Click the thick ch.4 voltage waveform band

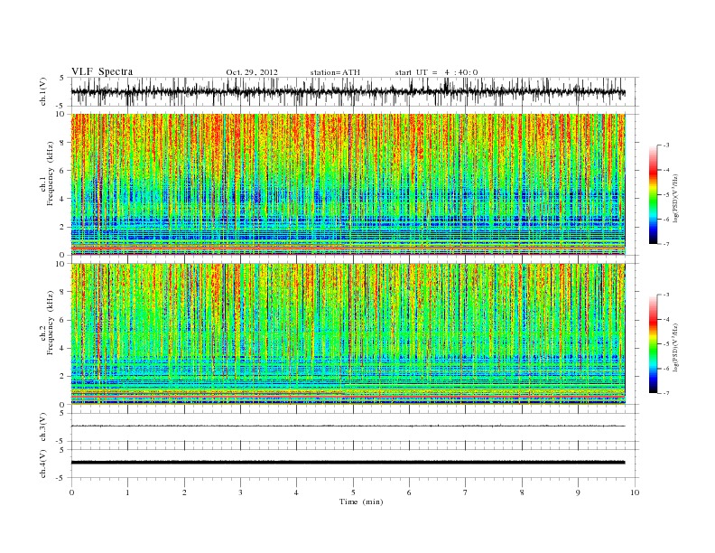pos(348,463)
